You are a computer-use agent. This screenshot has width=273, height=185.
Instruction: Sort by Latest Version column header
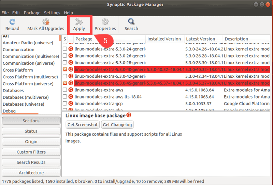pyautogui.click(x=203, y=39)
